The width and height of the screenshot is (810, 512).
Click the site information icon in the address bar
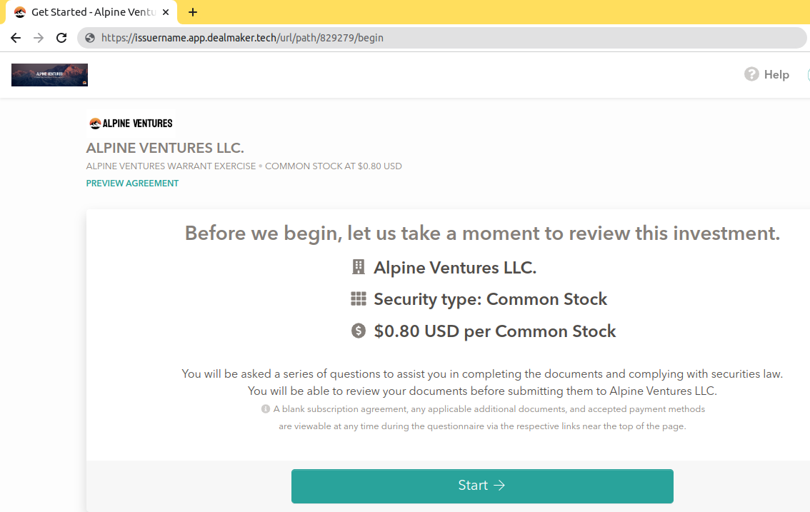click(x=89, y=38)
